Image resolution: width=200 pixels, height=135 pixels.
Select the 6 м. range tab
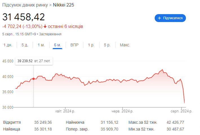click(x=57, y=45)
